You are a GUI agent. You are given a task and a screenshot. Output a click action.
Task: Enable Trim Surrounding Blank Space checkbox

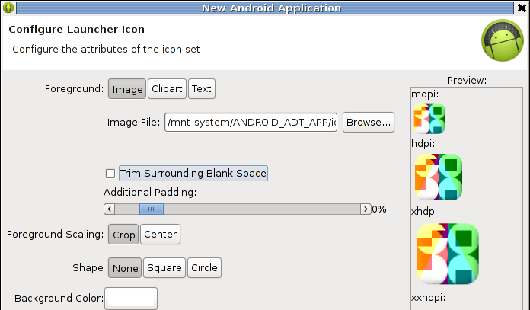(x=110, y=174)
